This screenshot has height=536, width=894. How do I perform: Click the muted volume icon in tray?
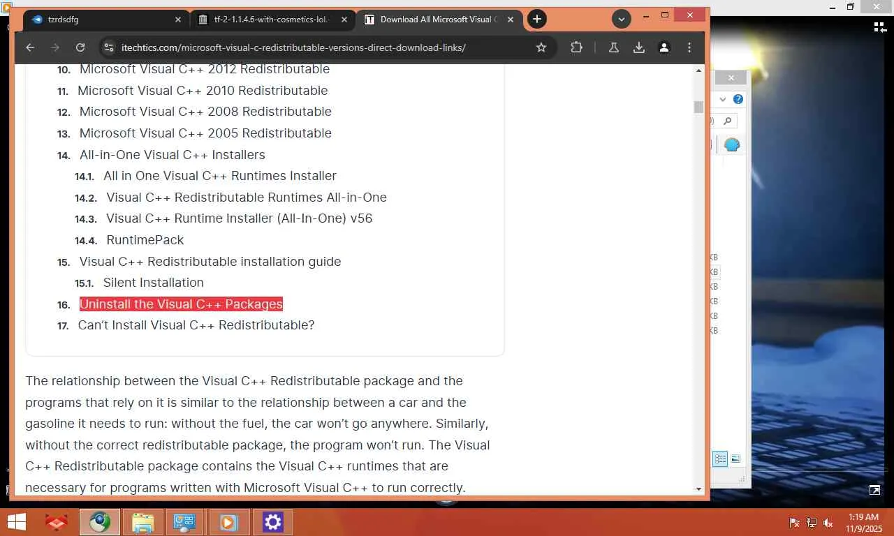(828, 523)
